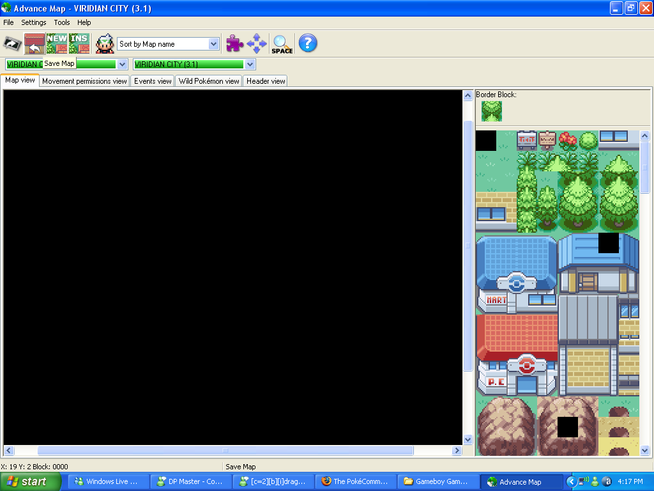Switch to the Events view tab
Image resolution: width=654 pixels, height=491 pixels.
coord(153,81)
